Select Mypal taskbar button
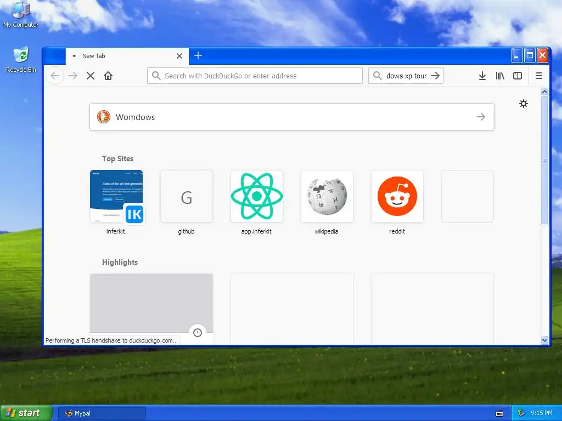The width and height of the screenshot is (562, 421). [102, 413]
